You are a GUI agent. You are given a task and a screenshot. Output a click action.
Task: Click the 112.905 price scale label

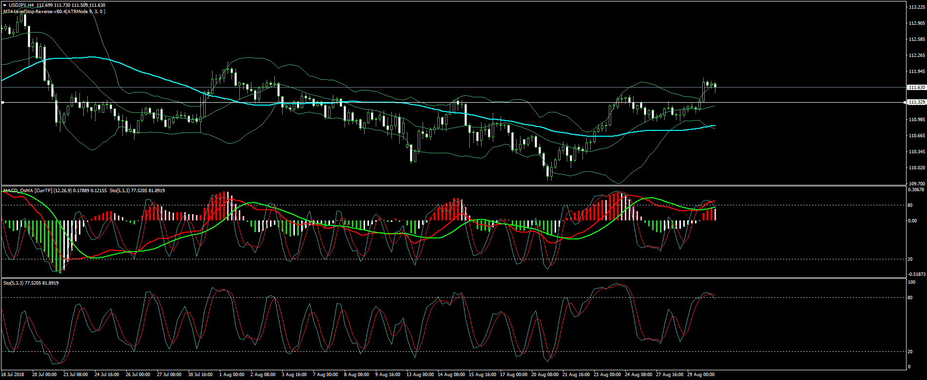[x=917, y=23]
